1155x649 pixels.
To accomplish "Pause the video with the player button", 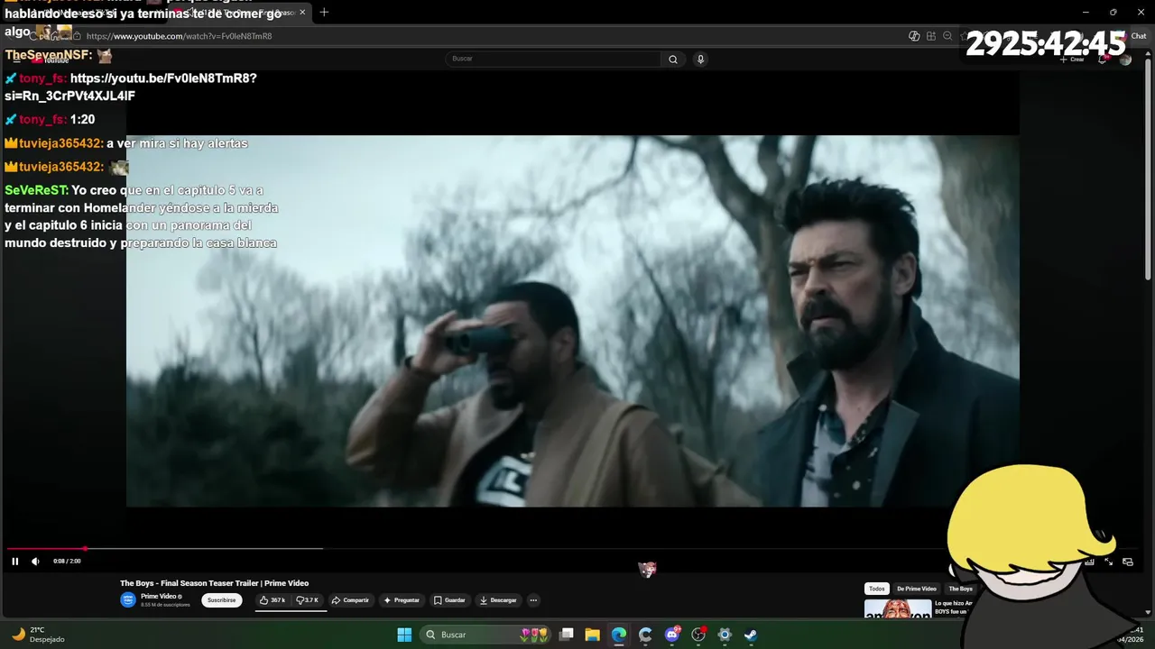I will click(x=14, y=562).
